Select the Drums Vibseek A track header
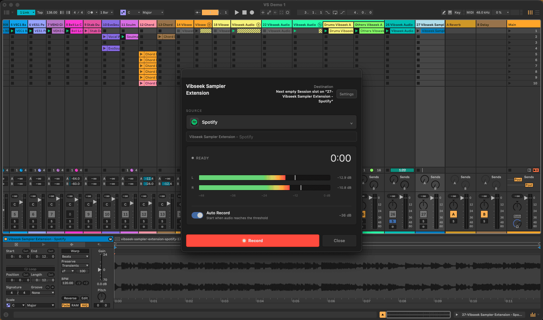The width and height of the screenshot is (543, 320). pyautogui.click(x=338, y=25)
